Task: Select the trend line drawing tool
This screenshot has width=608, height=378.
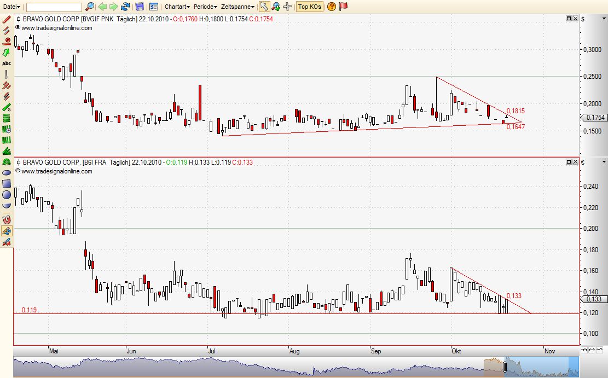Action: click(x=7, y=19)
